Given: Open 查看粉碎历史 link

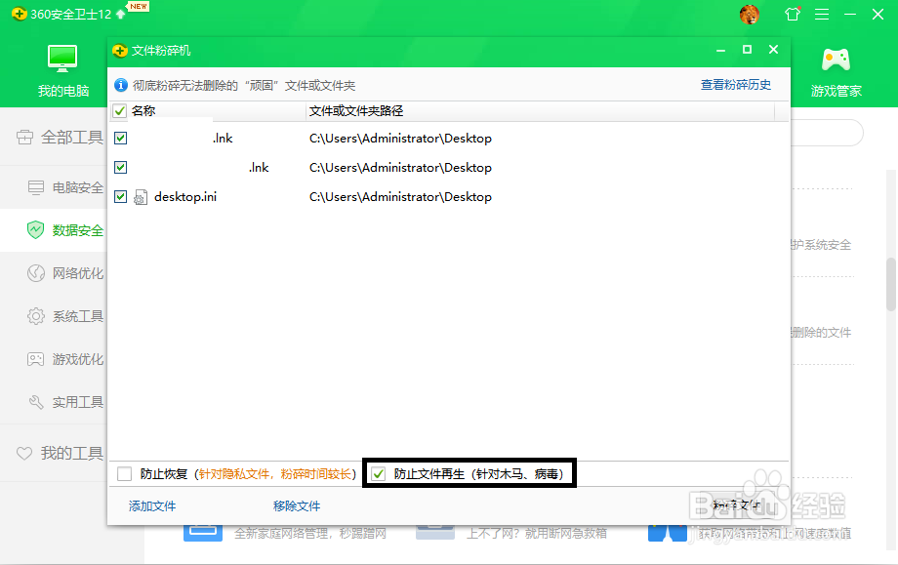Looking at the screenshot, I should [x=734, y=85].
